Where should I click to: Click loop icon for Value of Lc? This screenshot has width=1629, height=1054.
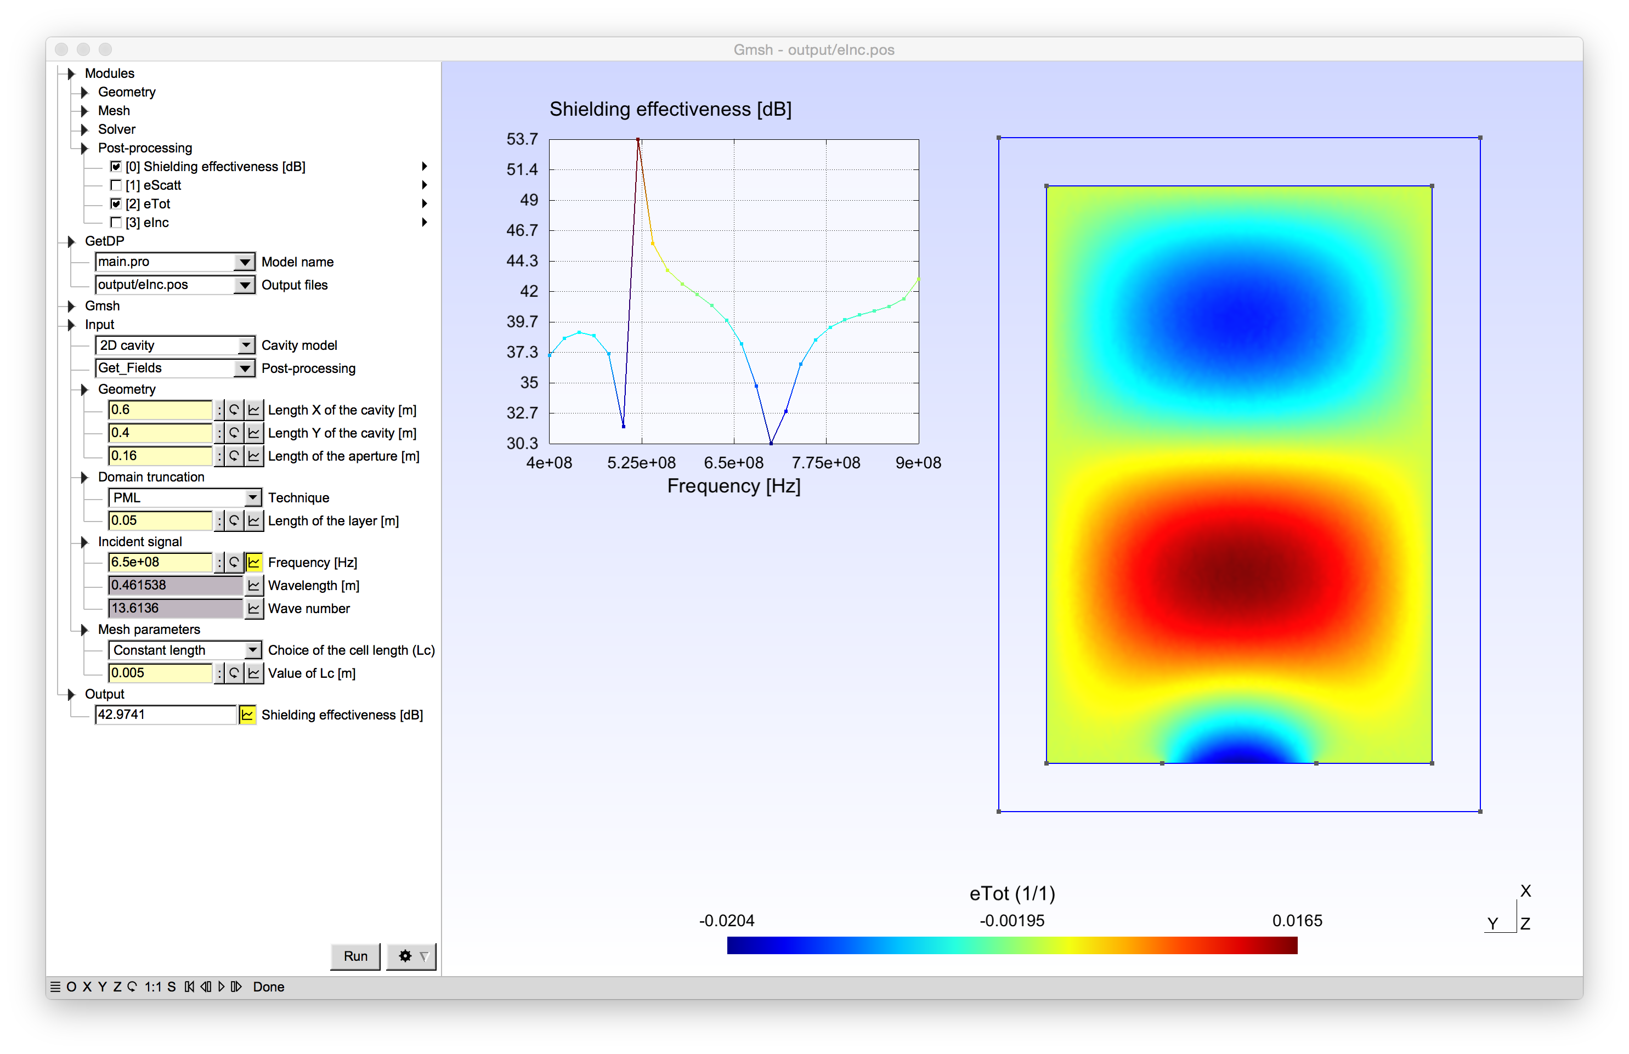(x=234, y=673)
